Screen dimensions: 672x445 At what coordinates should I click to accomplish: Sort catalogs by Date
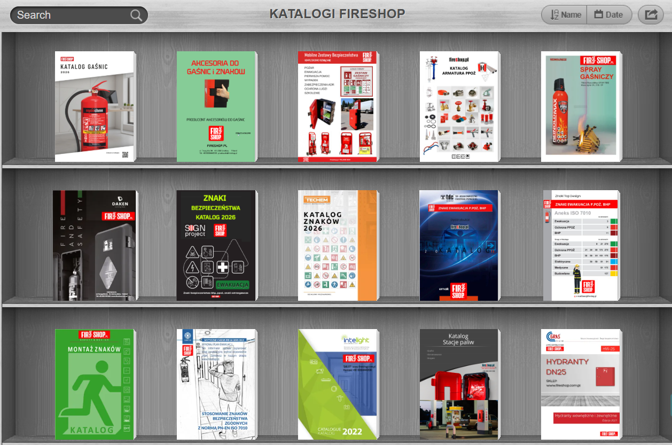pos(610,14)
